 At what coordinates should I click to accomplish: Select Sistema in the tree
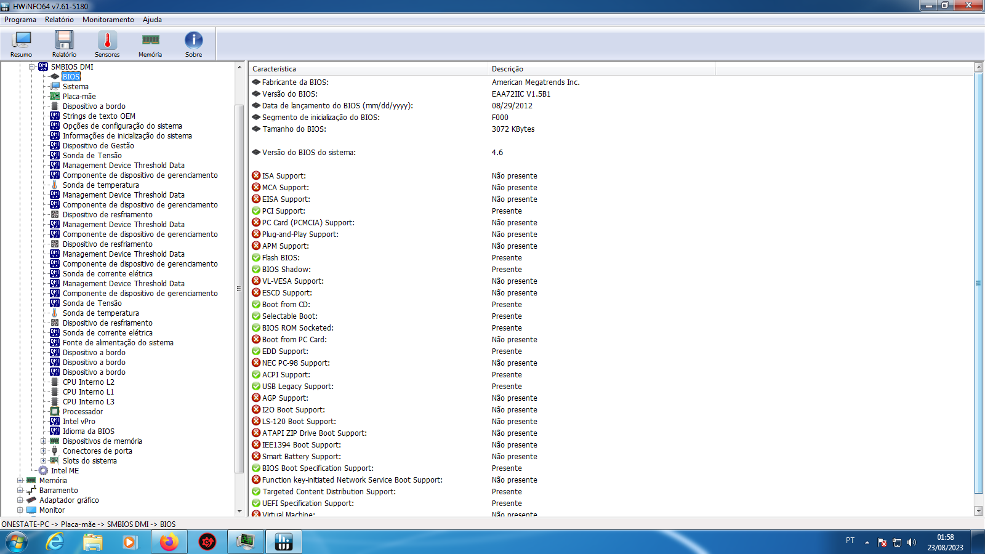point(75,87)
